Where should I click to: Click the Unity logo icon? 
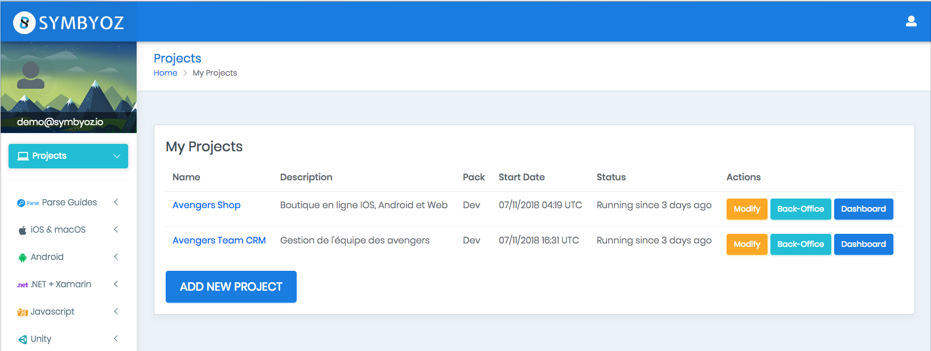click(22, 340)
